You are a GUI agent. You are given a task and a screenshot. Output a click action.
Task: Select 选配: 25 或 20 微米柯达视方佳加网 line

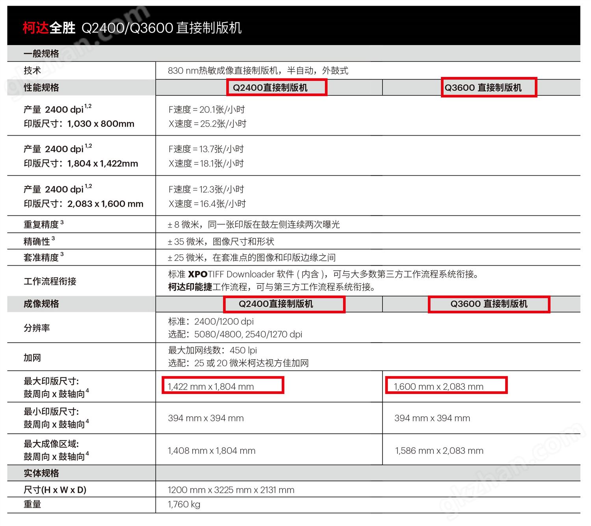(x=238, y=363)
